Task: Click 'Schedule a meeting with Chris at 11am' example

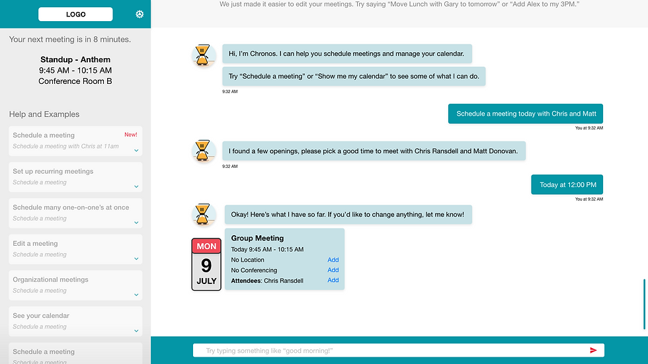Action: (x=65, y=146)
